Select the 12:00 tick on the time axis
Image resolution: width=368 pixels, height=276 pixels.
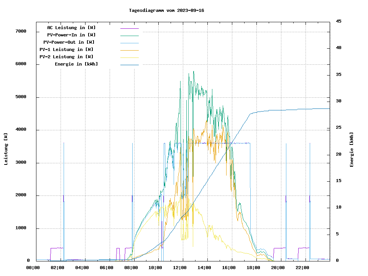[x=180, y=268]
